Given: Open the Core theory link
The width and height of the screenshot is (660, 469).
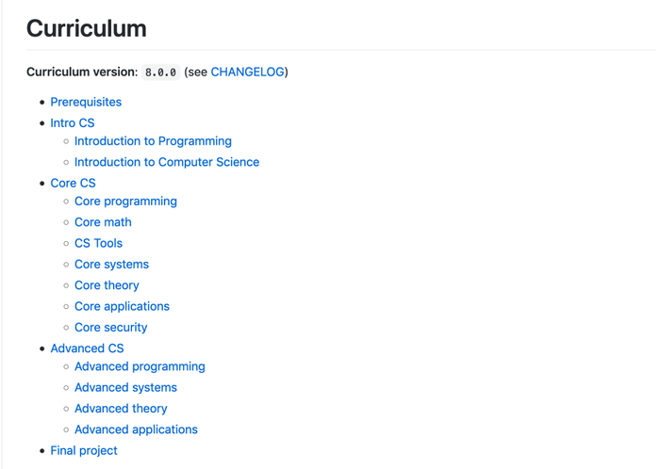Looking at the screenshot, I should 107,285.
